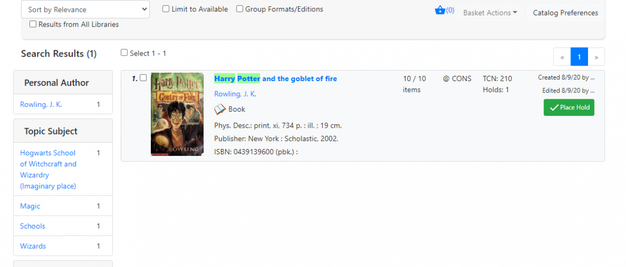Toggle Group Formats/Editions checkbox
The height and width of the screenshot is (267, 626).
240,9
